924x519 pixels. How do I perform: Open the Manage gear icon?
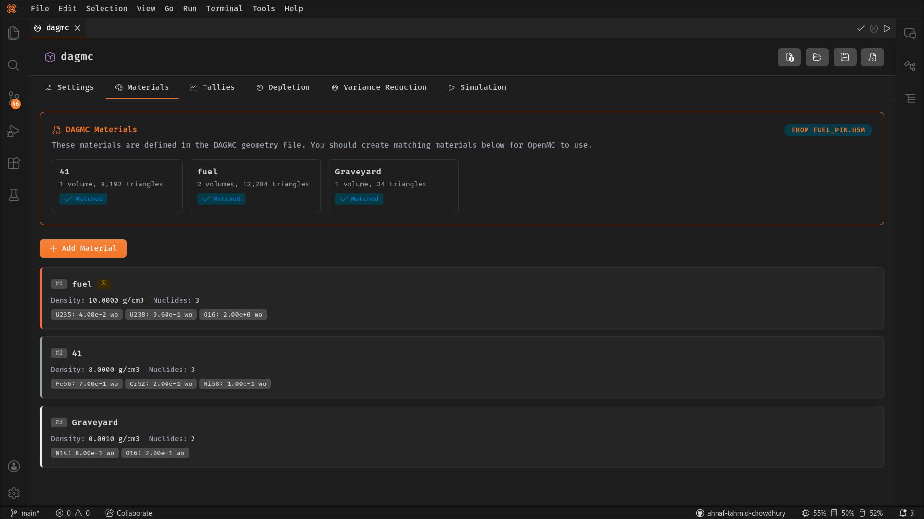coord(13,493)
